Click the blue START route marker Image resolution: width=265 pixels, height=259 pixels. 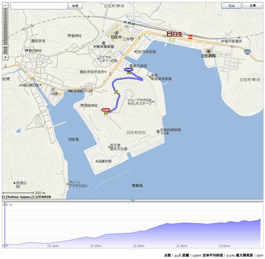tap(129, 69)
